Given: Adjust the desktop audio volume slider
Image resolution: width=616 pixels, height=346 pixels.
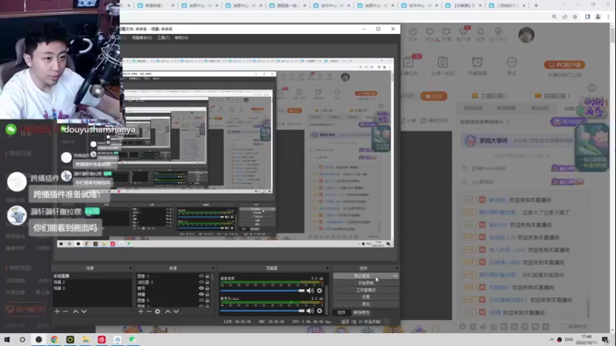Looking at the screenshot, I should [262, 291].
